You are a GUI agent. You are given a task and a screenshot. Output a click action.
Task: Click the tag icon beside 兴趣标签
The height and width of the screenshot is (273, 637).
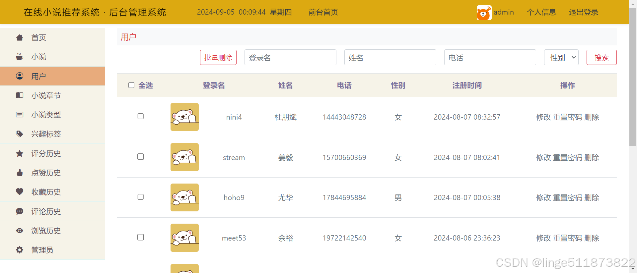(x=20, y=134)
